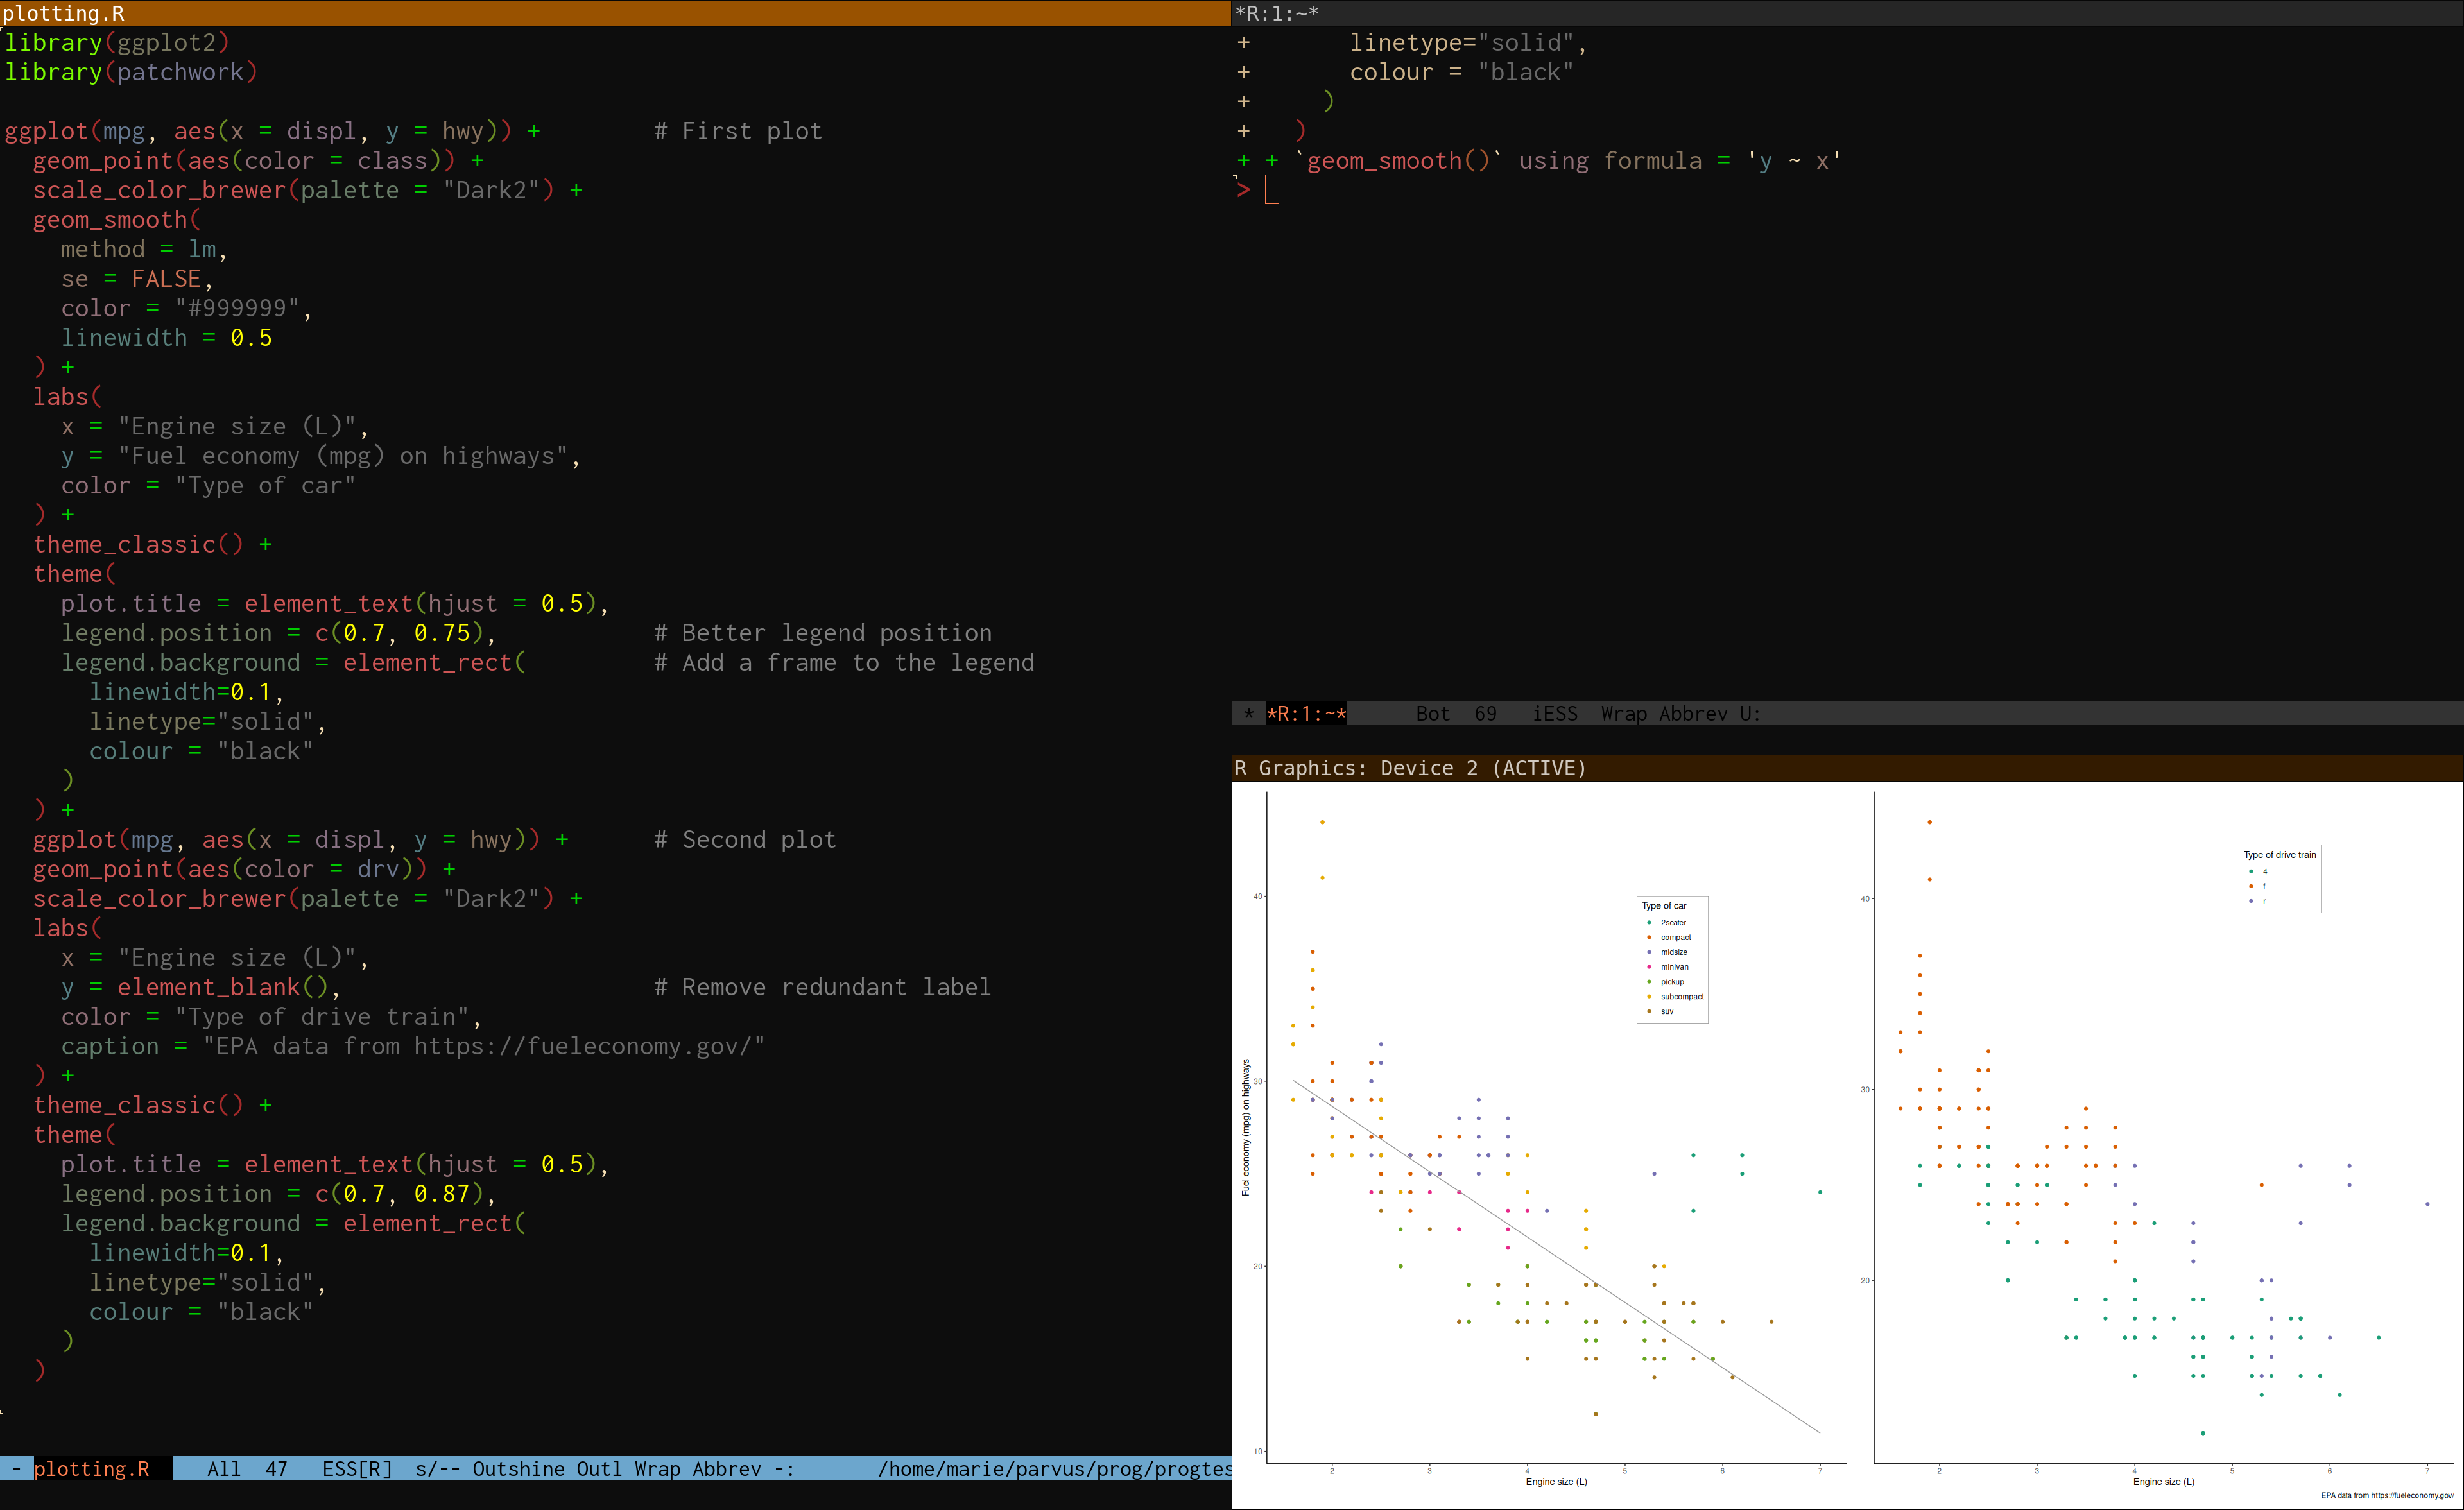Toggle Wrap minor mode in plotting.R mode line
The width and height of the screenshot is (2464, 1510).
coord(658,1468)
